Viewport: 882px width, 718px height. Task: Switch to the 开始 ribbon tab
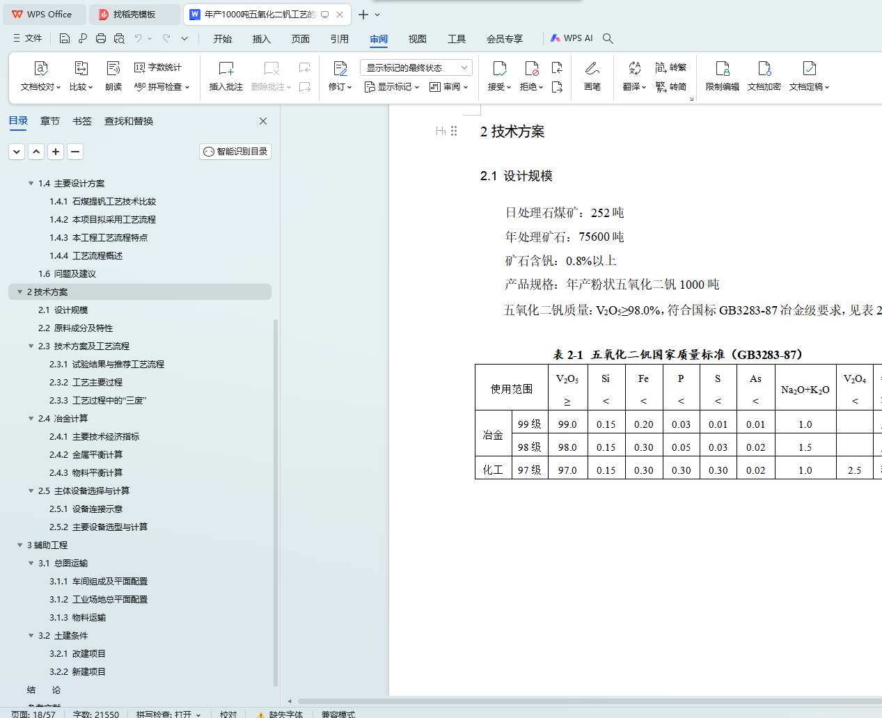click(223, 39)
